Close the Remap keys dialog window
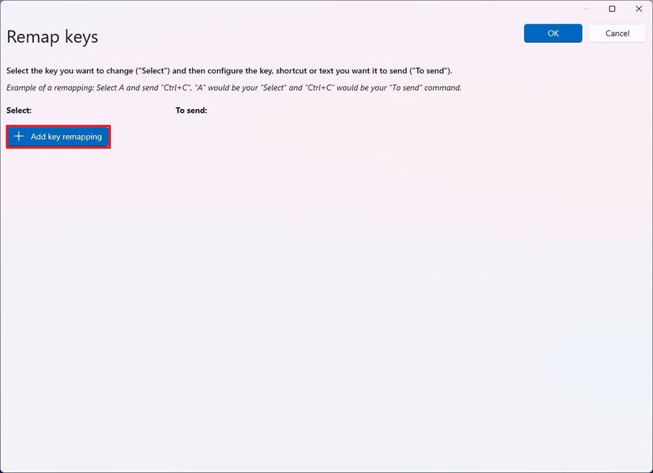The width and height of the screenshot is (653, 473). (x=638, y=9)
